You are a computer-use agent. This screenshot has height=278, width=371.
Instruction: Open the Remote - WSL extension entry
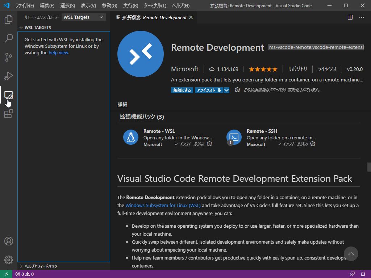click(x=168, y=137)
